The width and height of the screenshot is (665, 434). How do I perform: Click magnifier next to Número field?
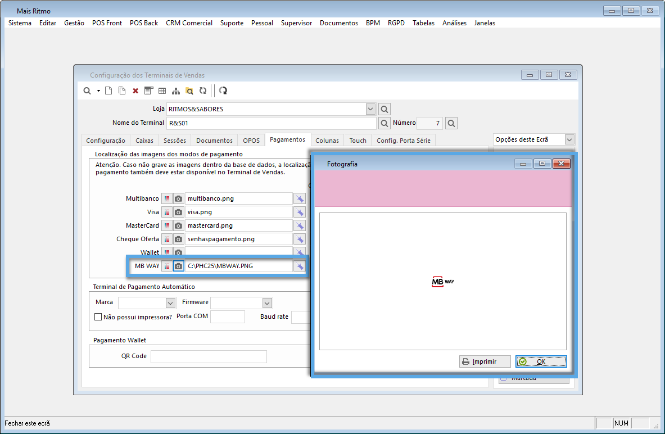click(x=451, y=123)
